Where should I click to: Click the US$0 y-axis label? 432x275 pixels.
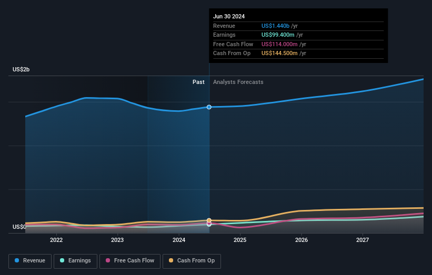point(19,227)
